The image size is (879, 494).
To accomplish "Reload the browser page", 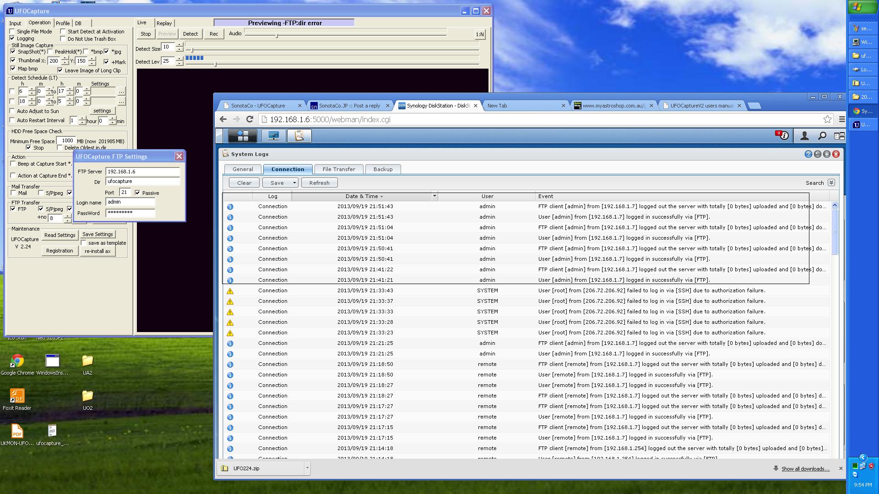I will click(250, 119).
